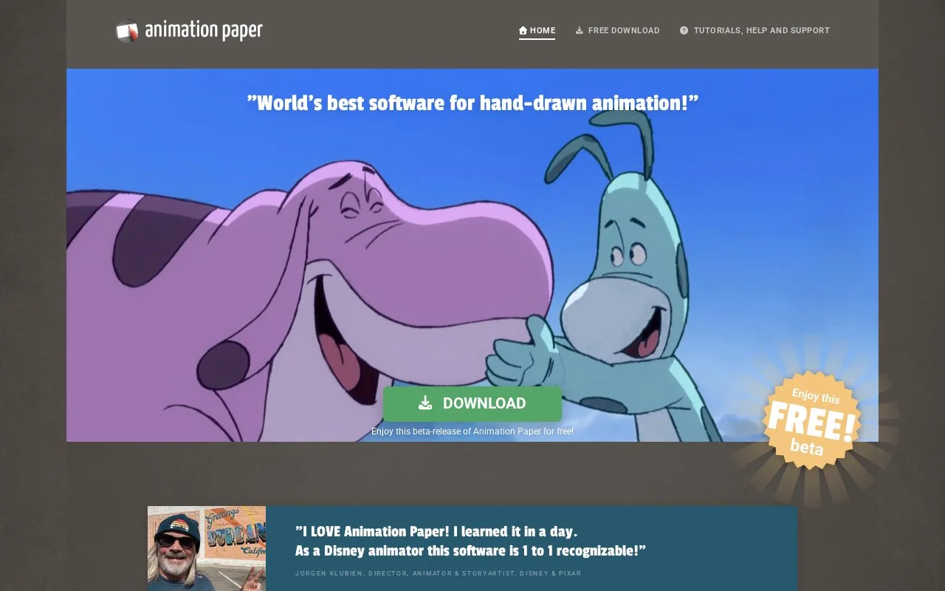Click the hero image of cartoon characters
945x591 pixels.
click(472, 255)
